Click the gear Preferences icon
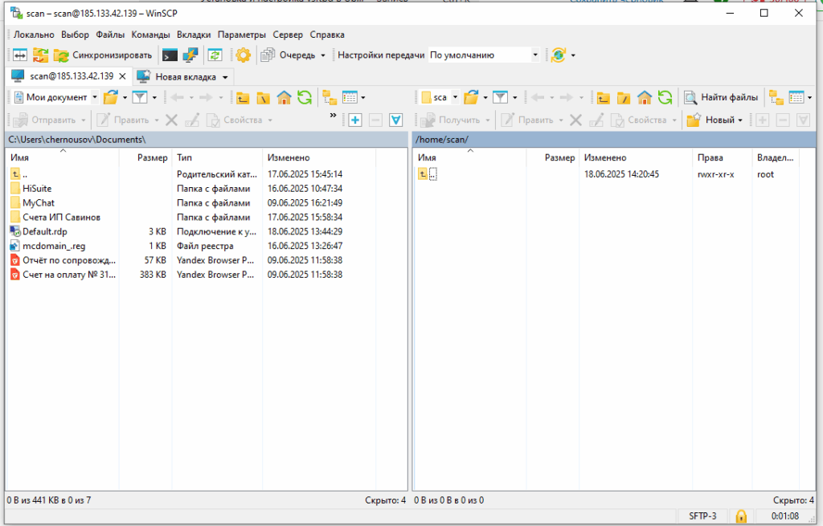The width and height of the screenshot is (823, 526). click(243, 55)
